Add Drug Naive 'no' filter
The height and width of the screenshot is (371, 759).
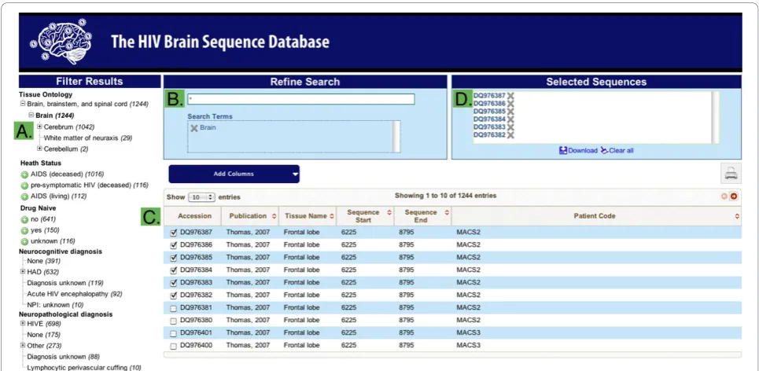point(24,219)
